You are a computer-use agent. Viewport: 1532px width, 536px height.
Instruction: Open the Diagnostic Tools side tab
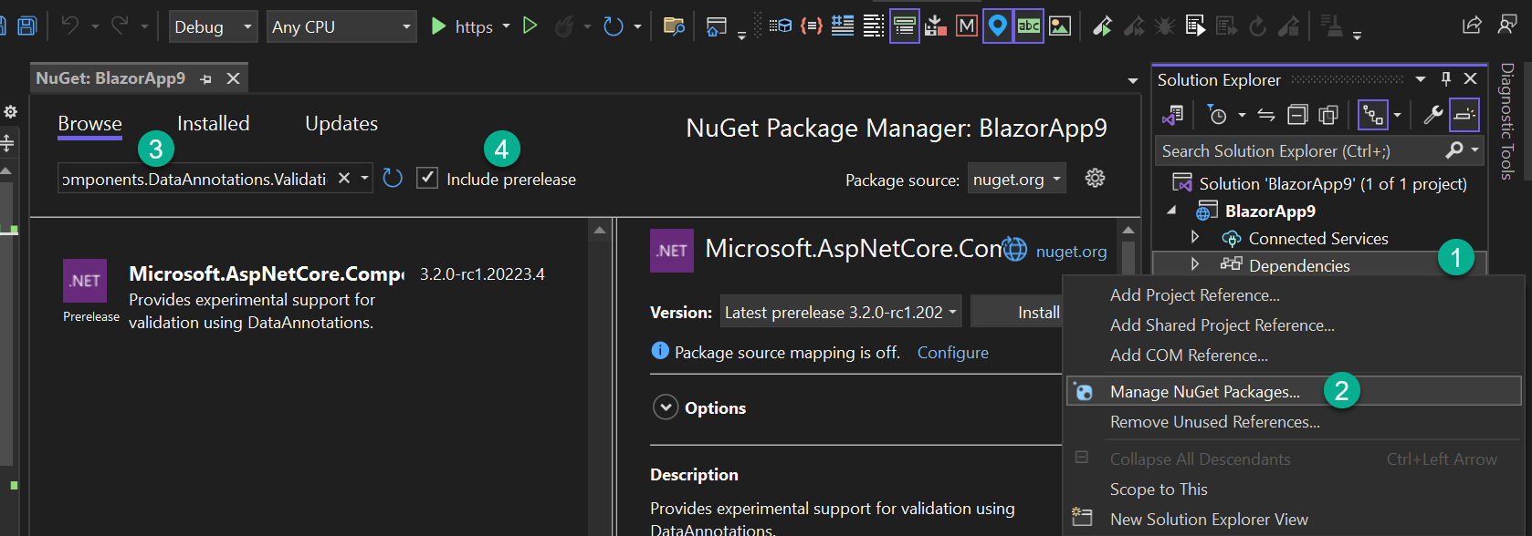click(x=1507, y=121)
